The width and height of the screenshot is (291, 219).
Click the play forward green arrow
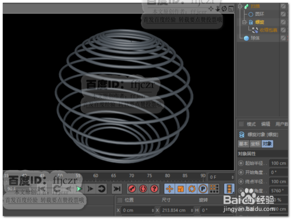[79, 189]
